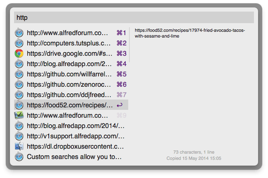Click the return arrow on food52 row
The image size is (268, 178).
[120, 105]
